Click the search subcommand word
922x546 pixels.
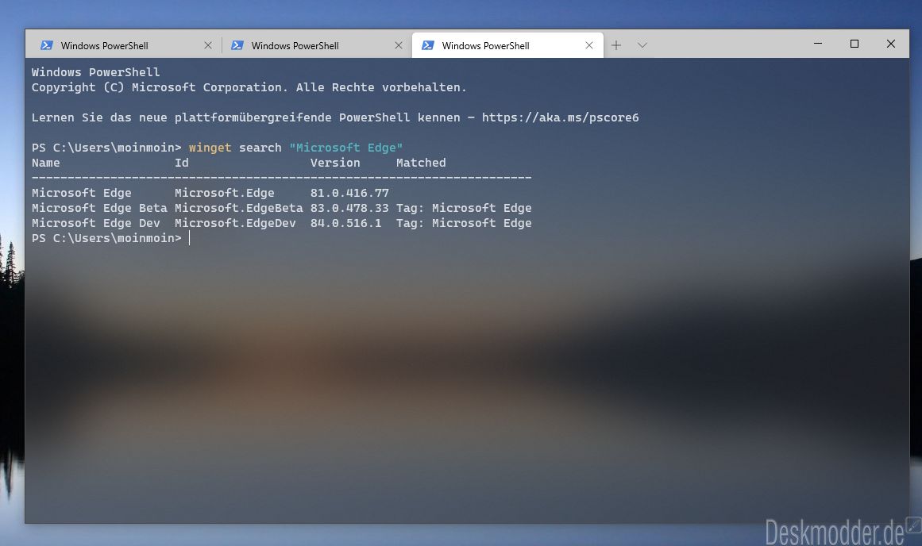pos(260,148)
